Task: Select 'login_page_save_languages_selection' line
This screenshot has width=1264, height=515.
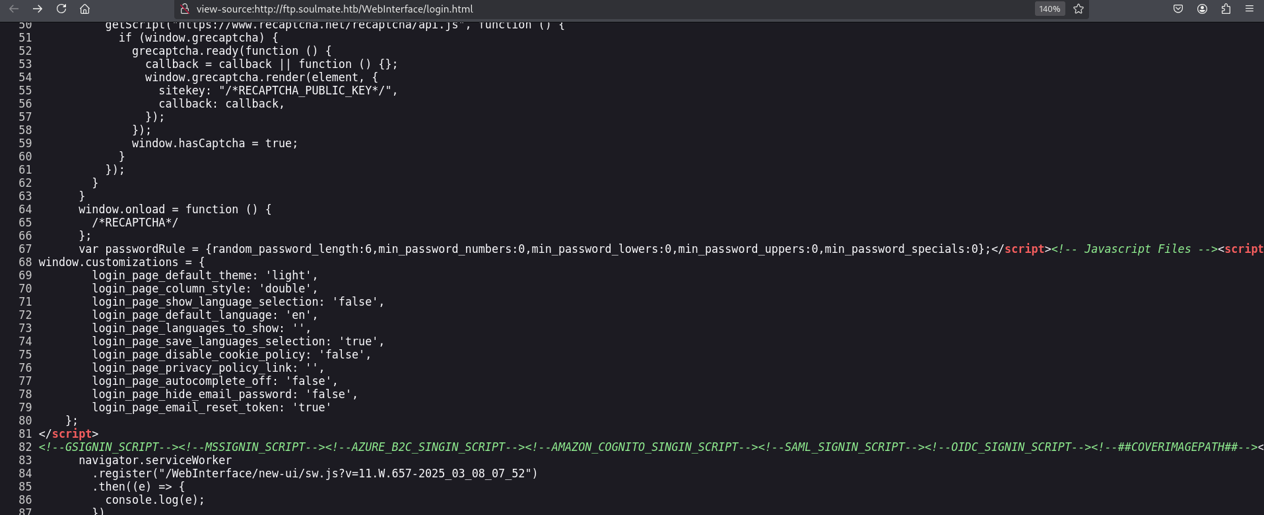Action: coord(238,341)
